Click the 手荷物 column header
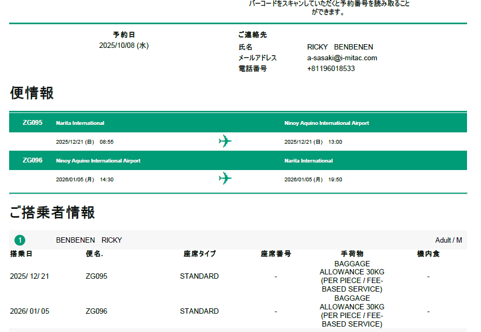The image size is (481, 332). 352,254
